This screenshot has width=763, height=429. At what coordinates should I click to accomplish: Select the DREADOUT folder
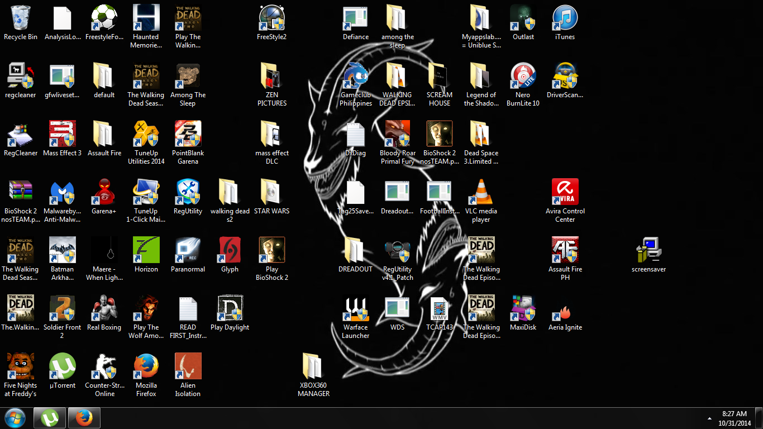point(356,250)
